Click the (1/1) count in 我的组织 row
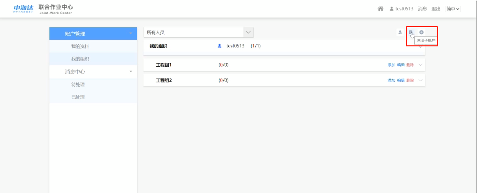The height and width of the screenshot is (193, 477). (256, 46)
